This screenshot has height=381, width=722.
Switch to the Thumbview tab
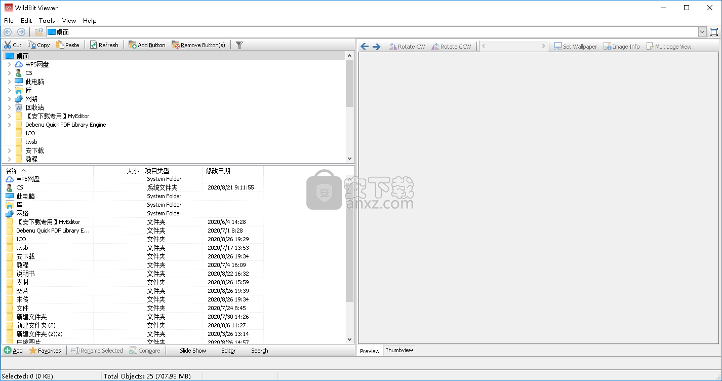(399, 350)
